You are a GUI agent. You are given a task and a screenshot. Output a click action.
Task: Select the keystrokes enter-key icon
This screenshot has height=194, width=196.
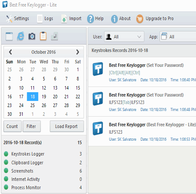tap(54, 36)
